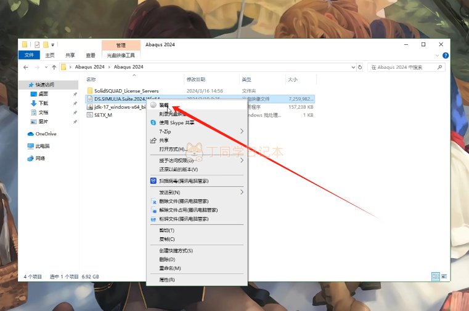The width and height of the screenshot is (469, 311).
Task: Click quick access toolbar properties checkmark icon
Action: coord(37,45)
